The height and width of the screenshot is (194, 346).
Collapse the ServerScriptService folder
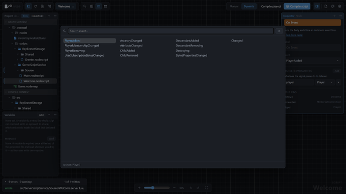tap(15, 65)
